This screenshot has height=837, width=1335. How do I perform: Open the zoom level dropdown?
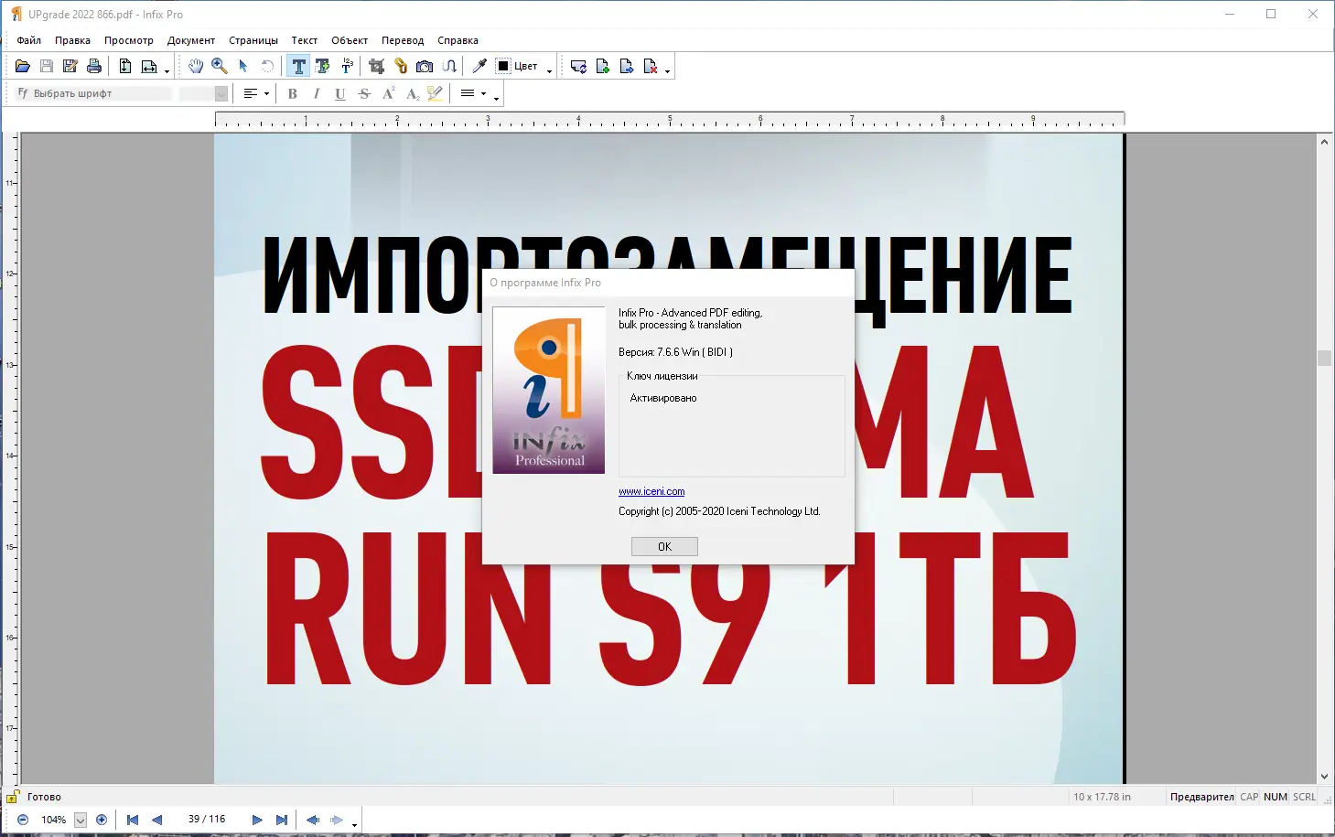coord(79,820)
